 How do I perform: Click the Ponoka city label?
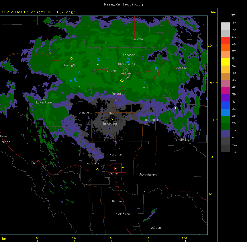pos(138,39)
